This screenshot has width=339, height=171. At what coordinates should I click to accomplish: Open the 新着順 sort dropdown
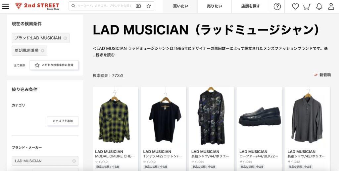coord(322,75)
